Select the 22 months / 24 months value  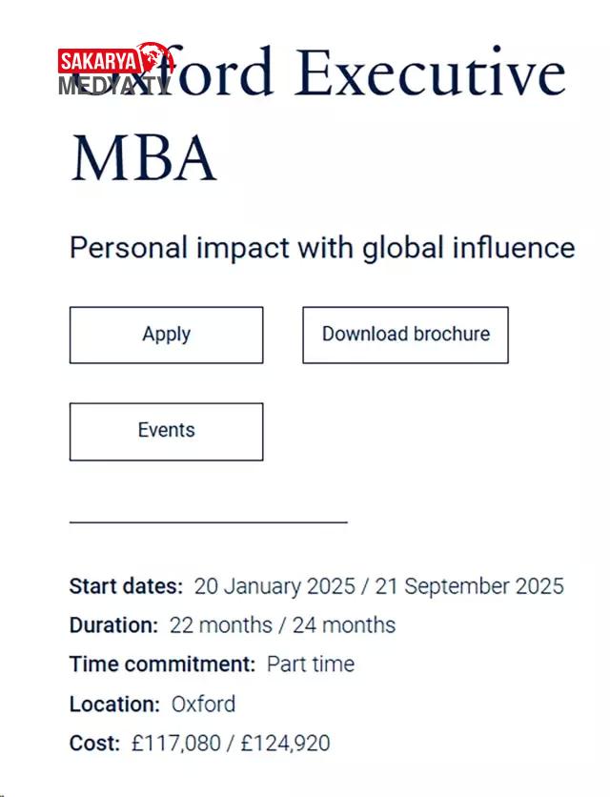(282, 625)
